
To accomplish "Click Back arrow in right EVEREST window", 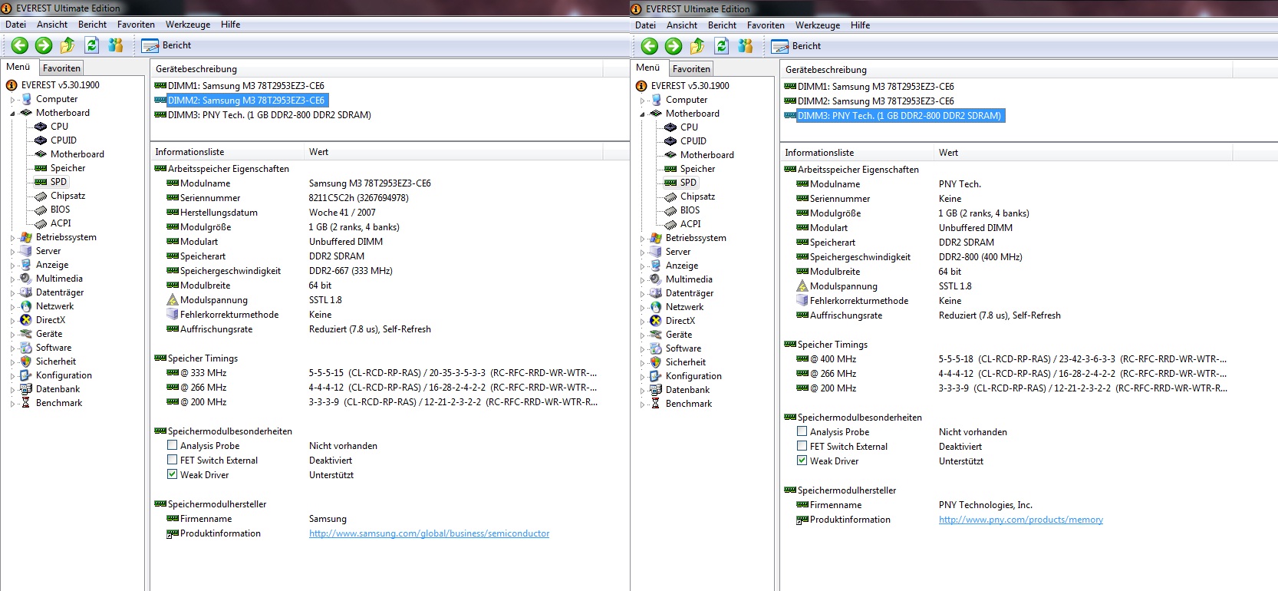I will 650,46.
